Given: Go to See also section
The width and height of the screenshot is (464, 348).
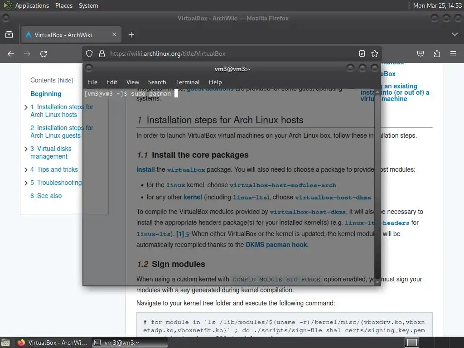Looking at the screenshot, I should pyautogui.click(x=46, y=196).
